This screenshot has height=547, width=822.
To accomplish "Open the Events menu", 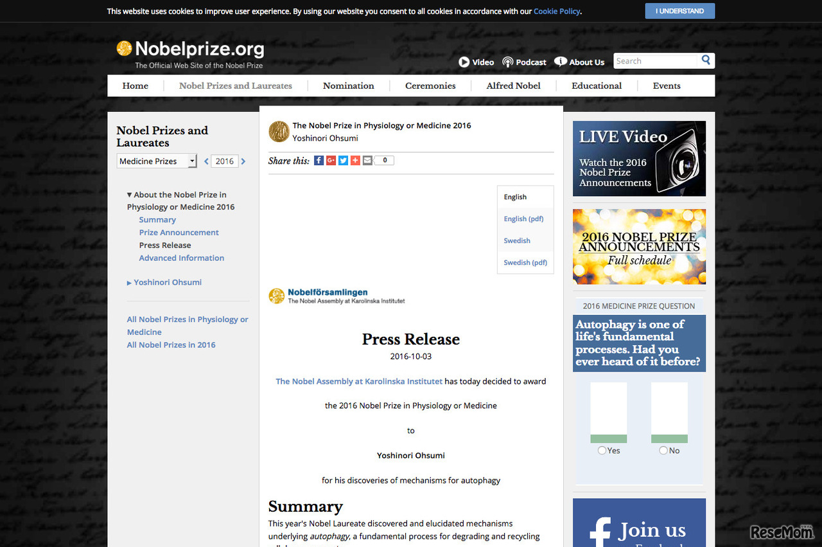I will [667, 85].
